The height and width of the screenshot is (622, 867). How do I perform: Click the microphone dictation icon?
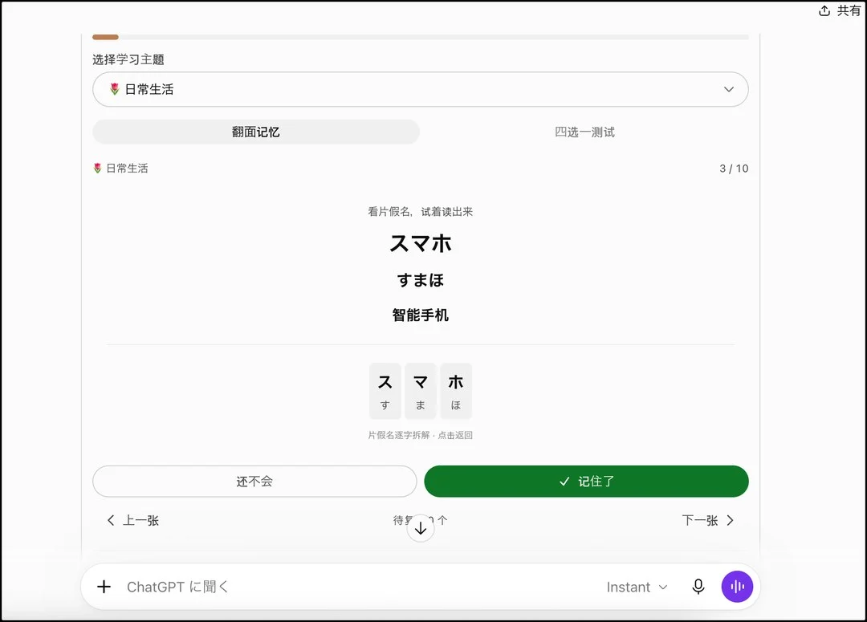pyautogui.click(x=698, y=587)
